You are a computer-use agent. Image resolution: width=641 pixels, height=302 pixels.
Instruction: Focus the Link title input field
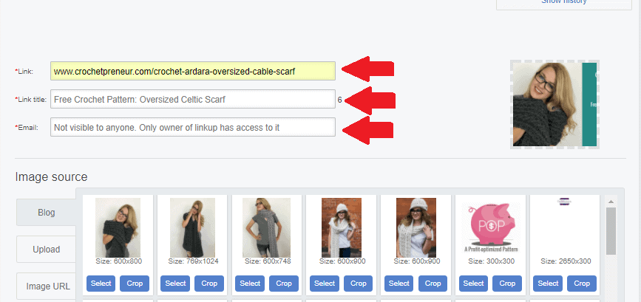[193, 99]
